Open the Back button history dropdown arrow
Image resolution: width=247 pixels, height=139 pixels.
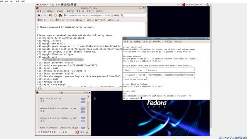coord(42,15)
